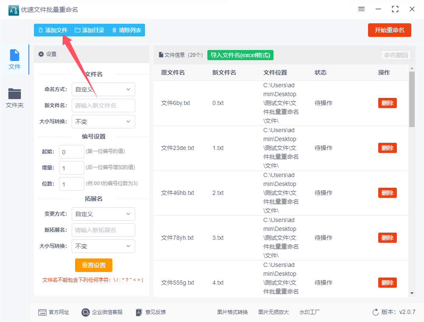424x322 pixels.
Task: Click the 官方网址 website icon
Action: (x=42, y=313)
